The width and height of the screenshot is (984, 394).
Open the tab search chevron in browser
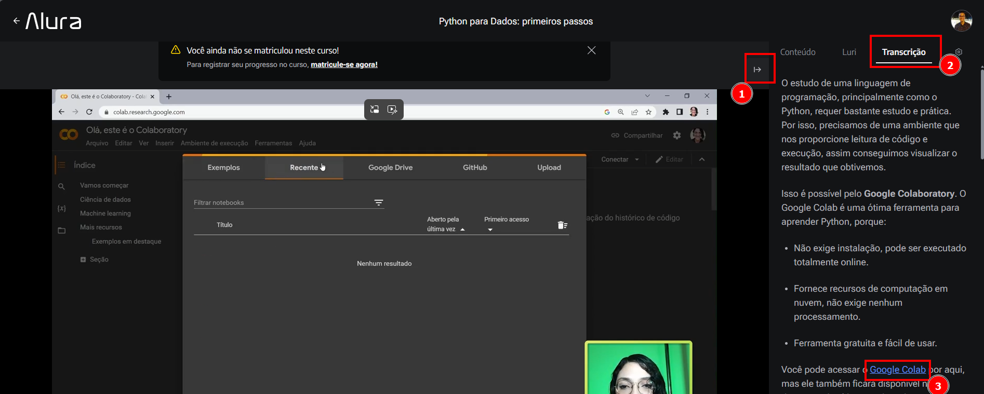(x=647, y=96)
